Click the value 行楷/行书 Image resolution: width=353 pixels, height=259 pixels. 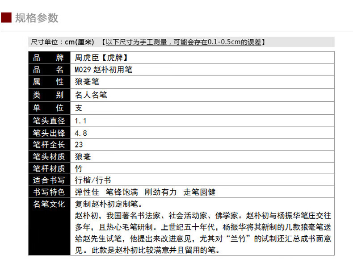[93, 180]
